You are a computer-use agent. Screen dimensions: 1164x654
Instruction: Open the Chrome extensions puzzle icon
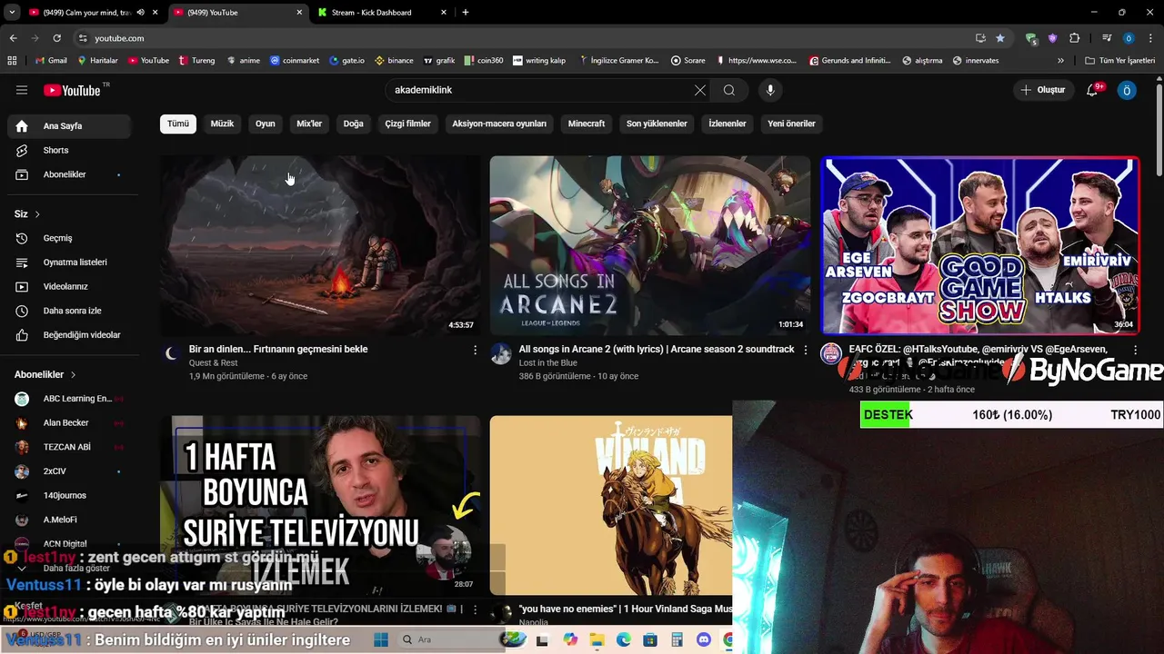[x=1074, y=38]
